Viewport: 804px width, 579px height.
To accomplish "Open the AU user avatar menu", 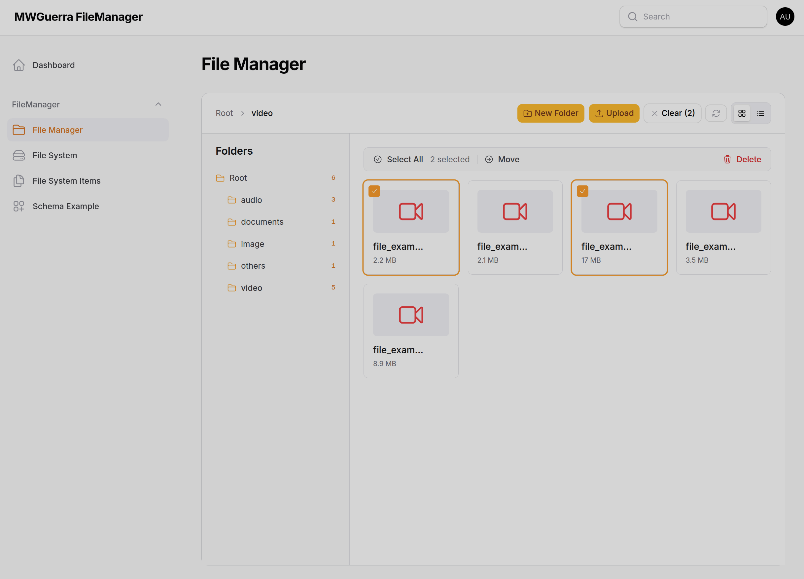I will (x=785, y=17).
